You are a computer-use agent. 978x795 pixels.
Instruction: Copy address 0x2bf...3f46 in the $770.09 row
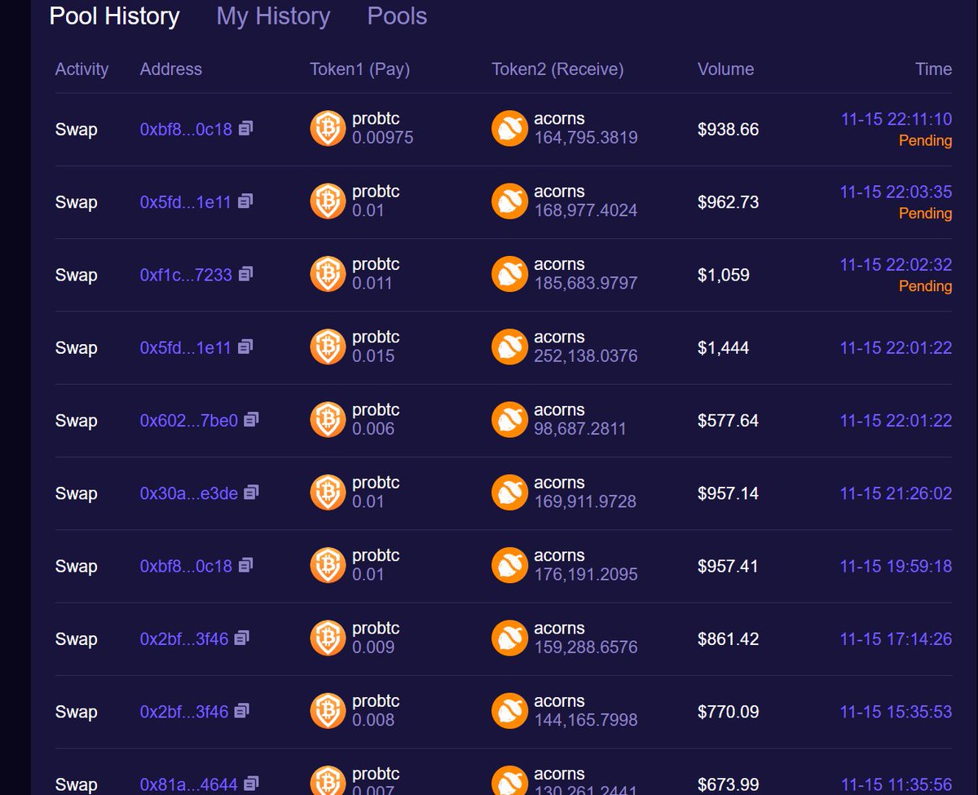click(x=241, y=710)
